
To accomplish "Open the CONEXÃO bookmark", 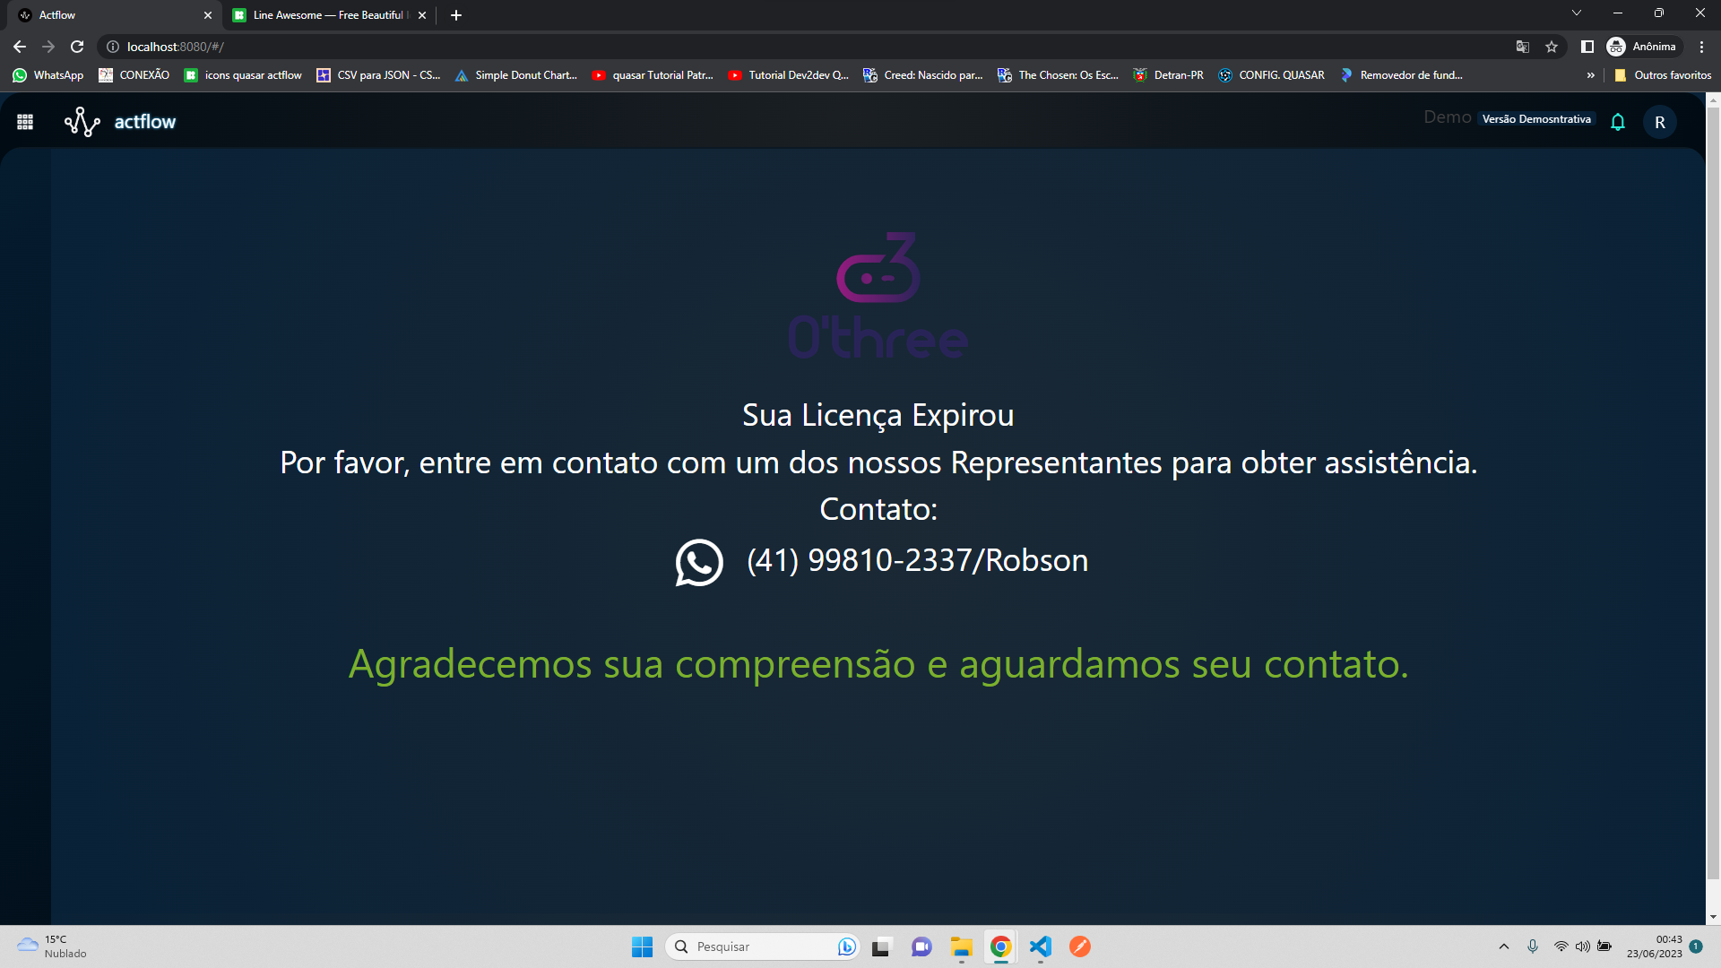I will tap(134, 75).
